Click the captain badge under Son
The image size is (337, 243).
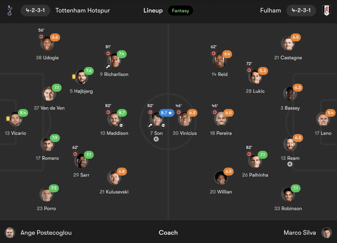[157, 139]
